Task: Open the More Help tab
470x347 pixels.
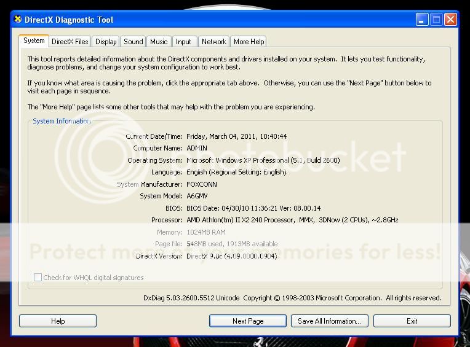Action: pyautogui.click(x=249, y=42)
